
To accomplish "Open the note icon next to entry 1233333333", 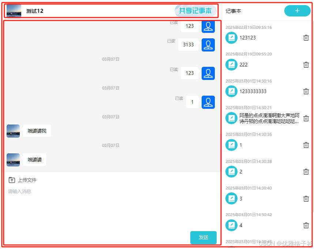I will [231, 91].
